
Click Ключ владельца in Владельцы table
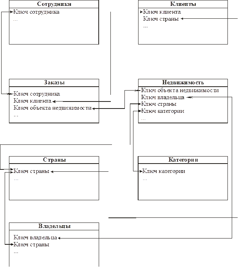(35, 237)
